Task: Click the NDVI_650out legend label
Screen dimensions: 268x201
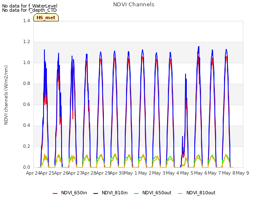Action: tap(157, 193)
